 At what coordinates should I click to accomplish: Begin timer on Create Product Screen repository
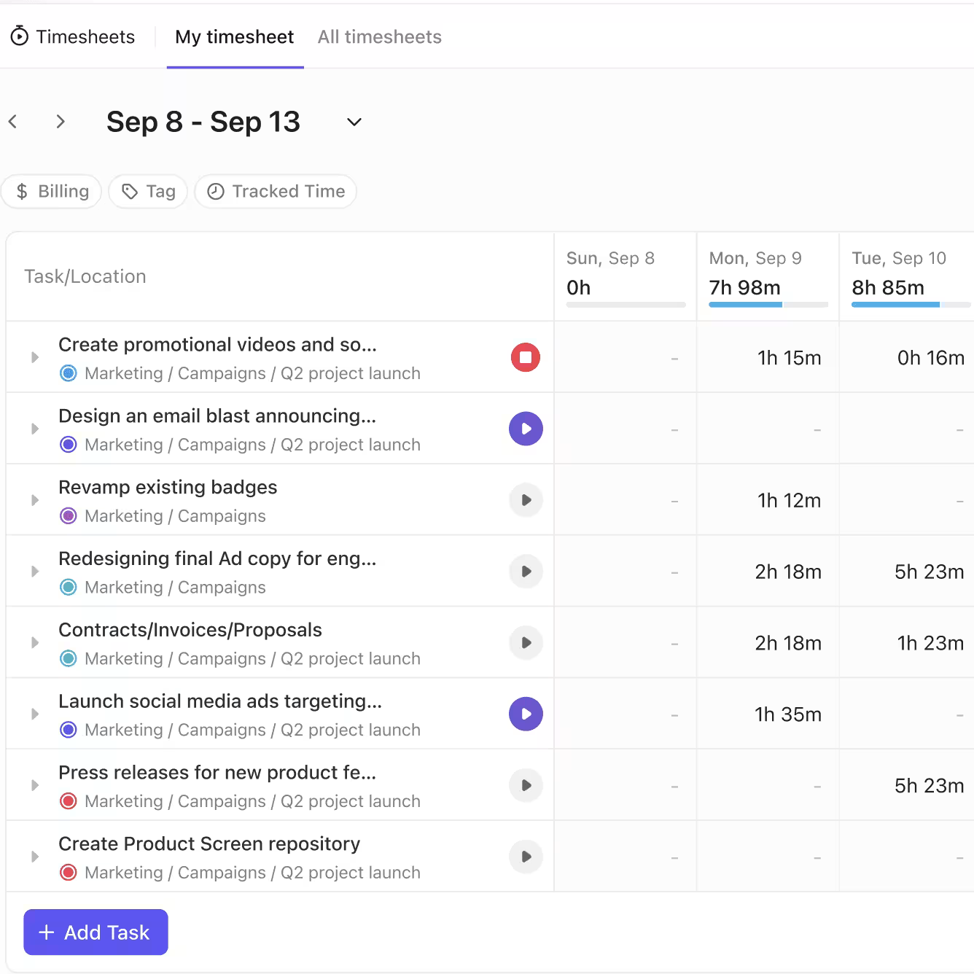pos(526,857)
